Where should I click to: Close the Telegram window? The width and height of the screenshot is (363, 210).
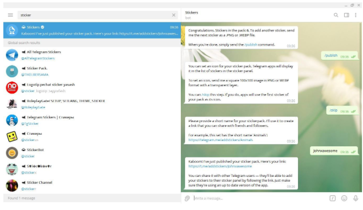click(x=359, y=5)
